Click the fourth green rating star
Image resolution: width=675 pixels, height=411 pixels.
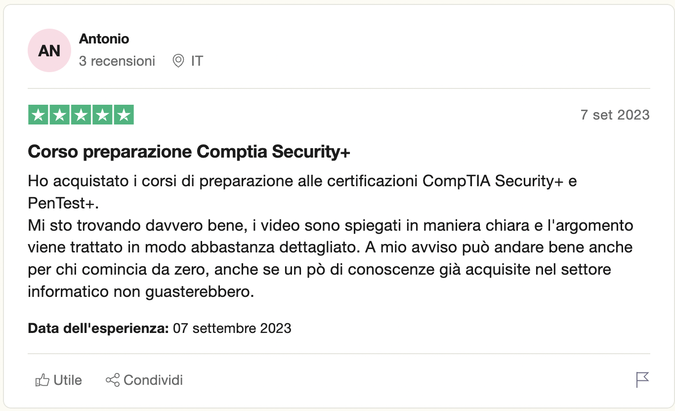coord(102,115)
